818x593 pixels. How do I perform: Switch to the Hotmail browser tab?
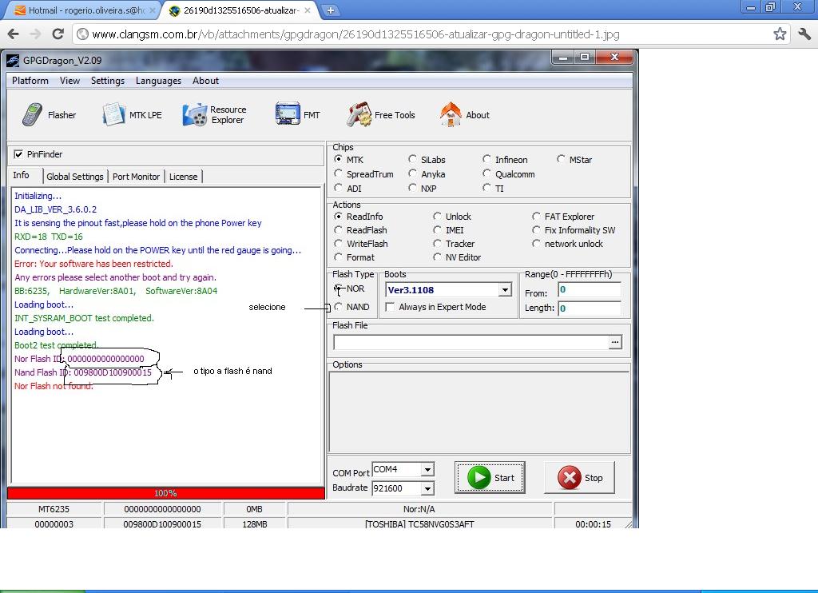pyautogui.click(x=83, y=10)
